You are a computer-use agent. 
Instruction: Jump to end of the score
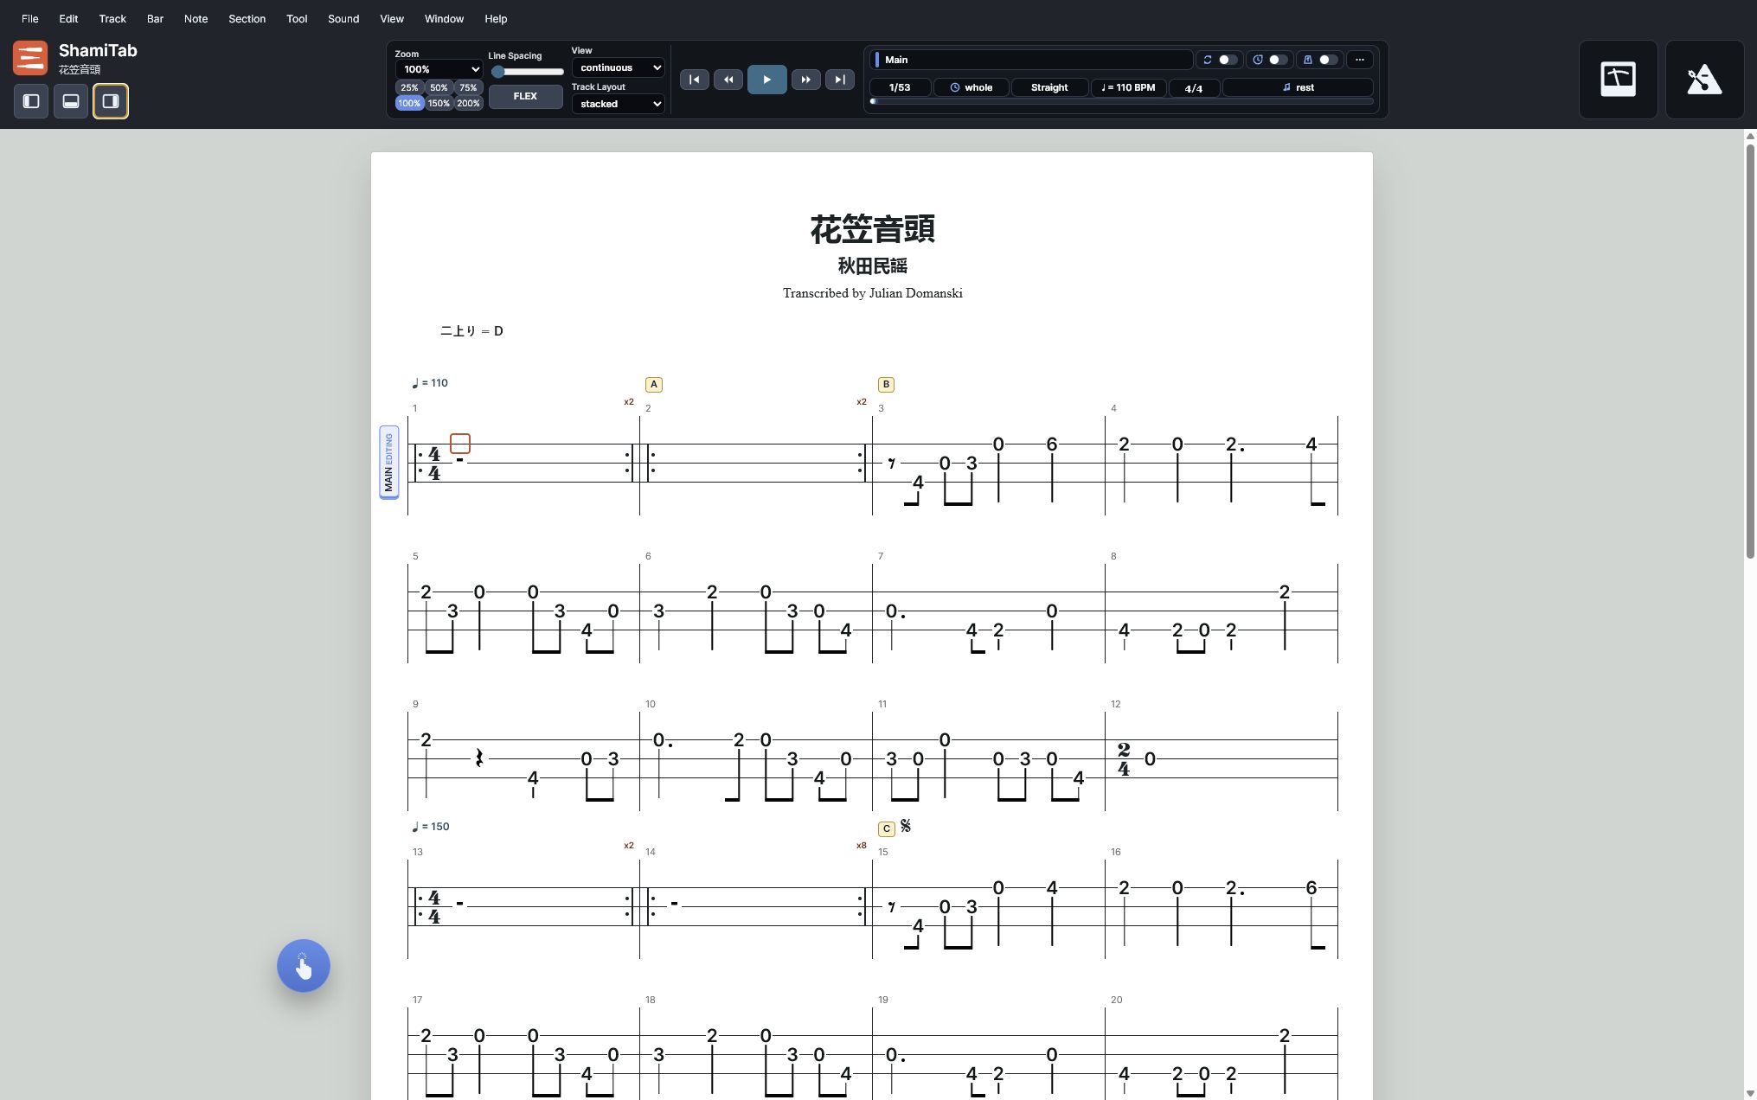(x=839, y=80)
